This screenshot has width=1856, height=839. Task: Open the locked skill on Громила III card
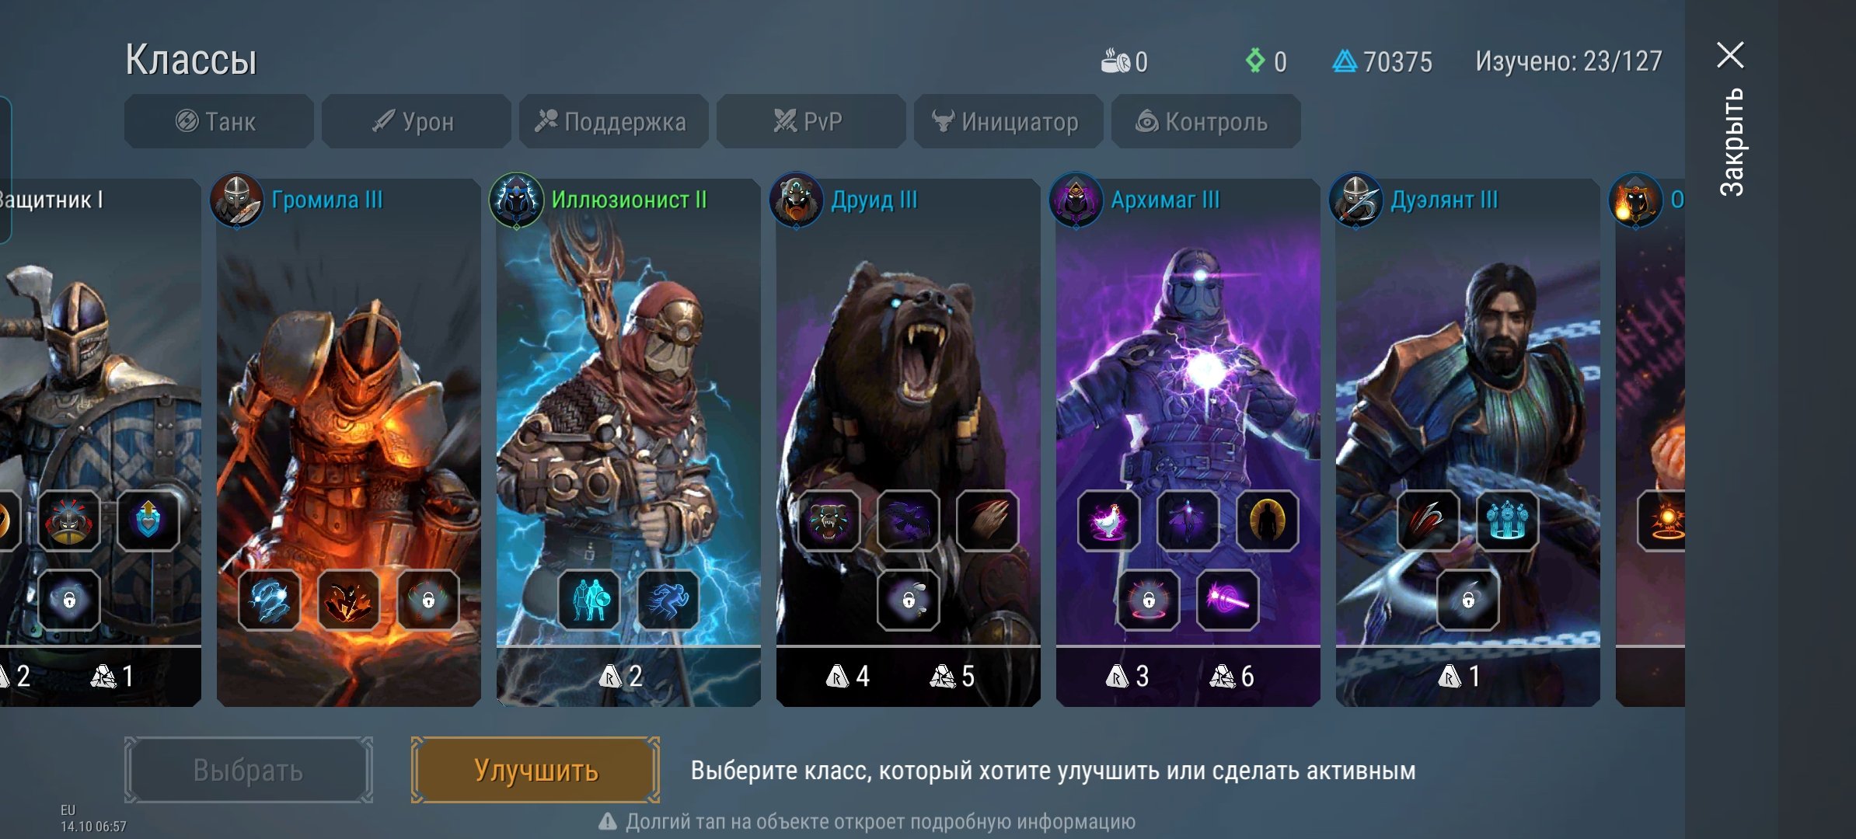click(428, 600)
